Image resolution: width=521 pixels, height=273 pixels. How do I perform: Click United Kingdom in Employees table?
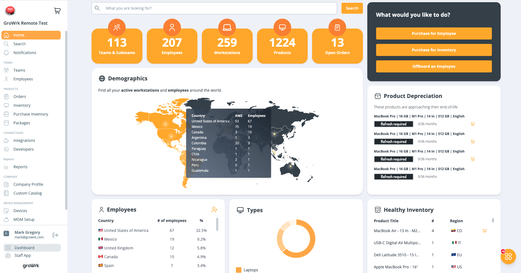point(155,248)
